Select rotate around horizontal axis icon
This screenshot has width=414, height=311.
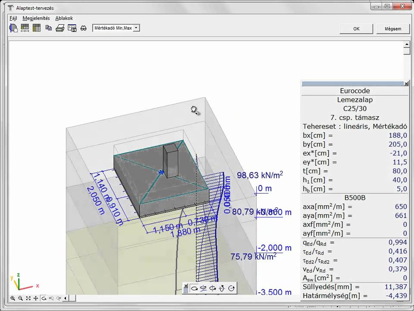coord(203,288)
